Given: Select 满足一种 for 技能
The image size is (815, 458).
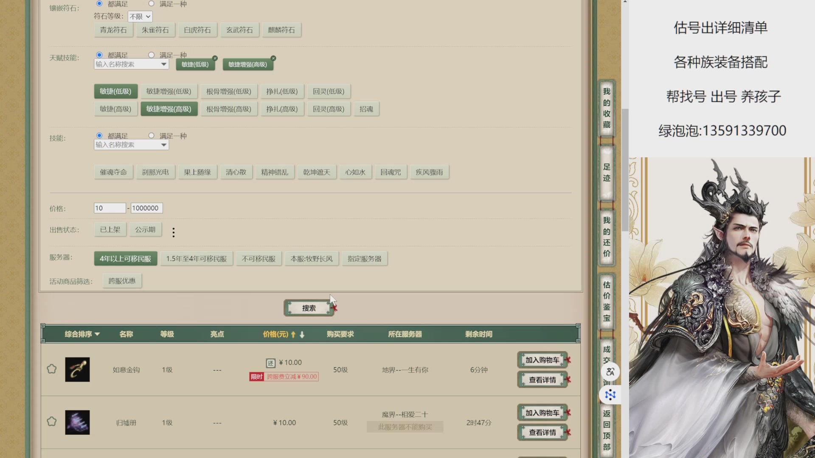Looking at the screenshot, I should (x=151, y=136).
